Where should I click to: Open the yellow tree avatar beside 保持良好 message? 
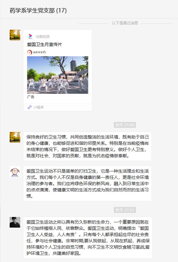click(x=15, y=137)
